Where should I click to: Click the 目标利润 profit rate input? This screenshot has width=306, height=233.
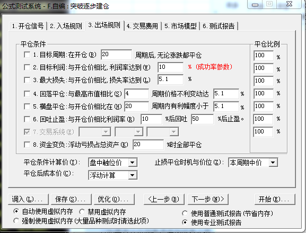pos(170,67)
